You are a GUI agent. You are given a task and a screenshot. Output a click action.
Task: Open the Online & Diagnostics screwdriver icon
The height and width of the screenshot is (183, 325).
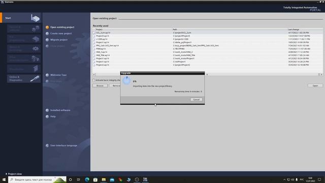click(x=35, y=78)
